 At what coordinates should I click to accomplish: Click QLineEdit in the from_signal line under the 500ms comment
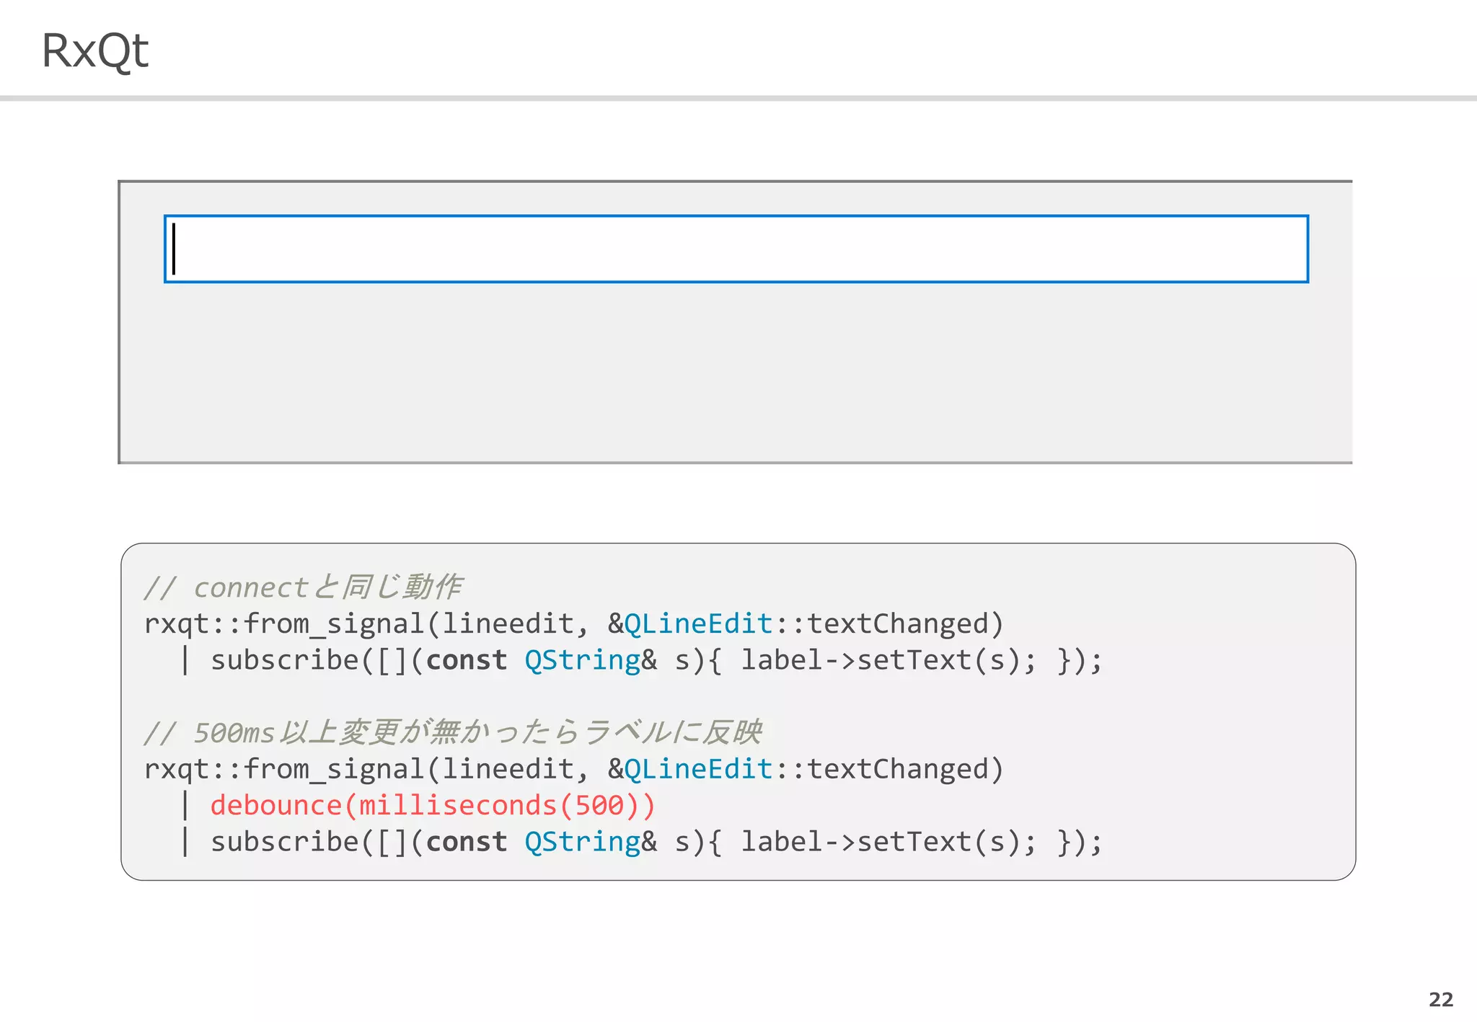tap(698, 770)
